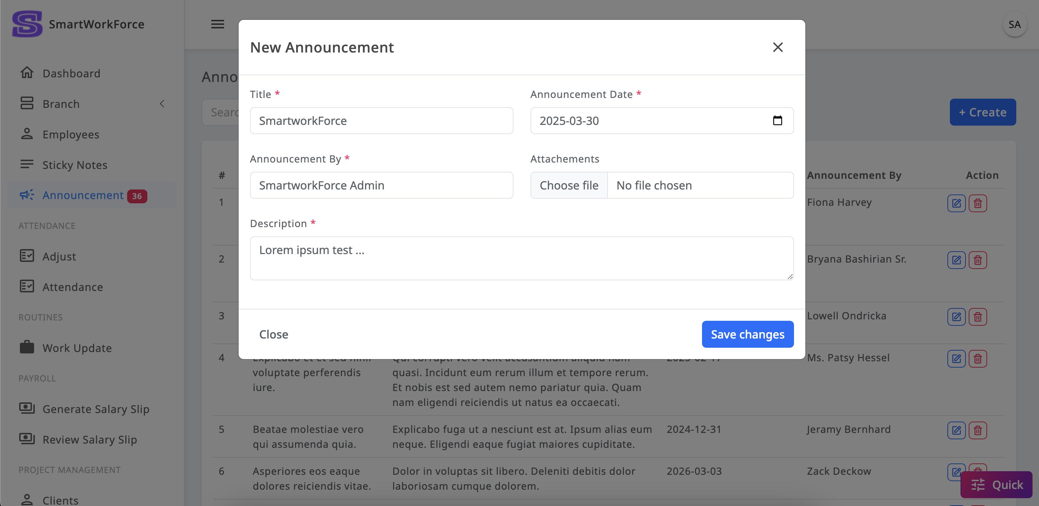Delete Ms. Patsy Hessel's announcement
Screen dimensions: 1039x506
(977, 359)
